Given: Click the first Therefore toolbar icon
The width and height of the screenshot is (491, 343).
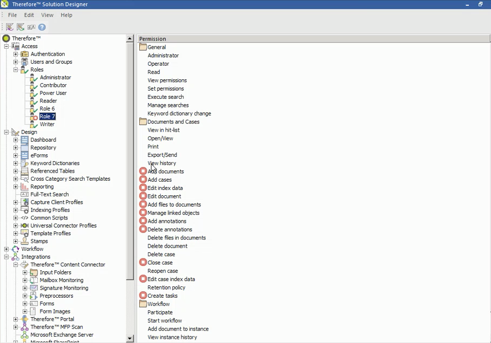Looking at the screenshot, I should 9,27.
